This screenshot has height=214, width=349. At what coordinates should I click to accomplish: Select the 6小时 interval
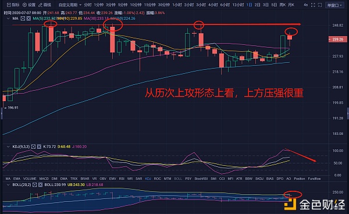(x=225, y=5)
